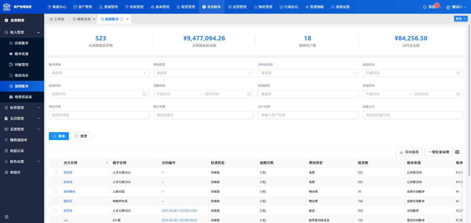The height and width of the screenshot is (223, 471).
Task: Go to 物业管理 in top menu
Action: click(263, 7)
